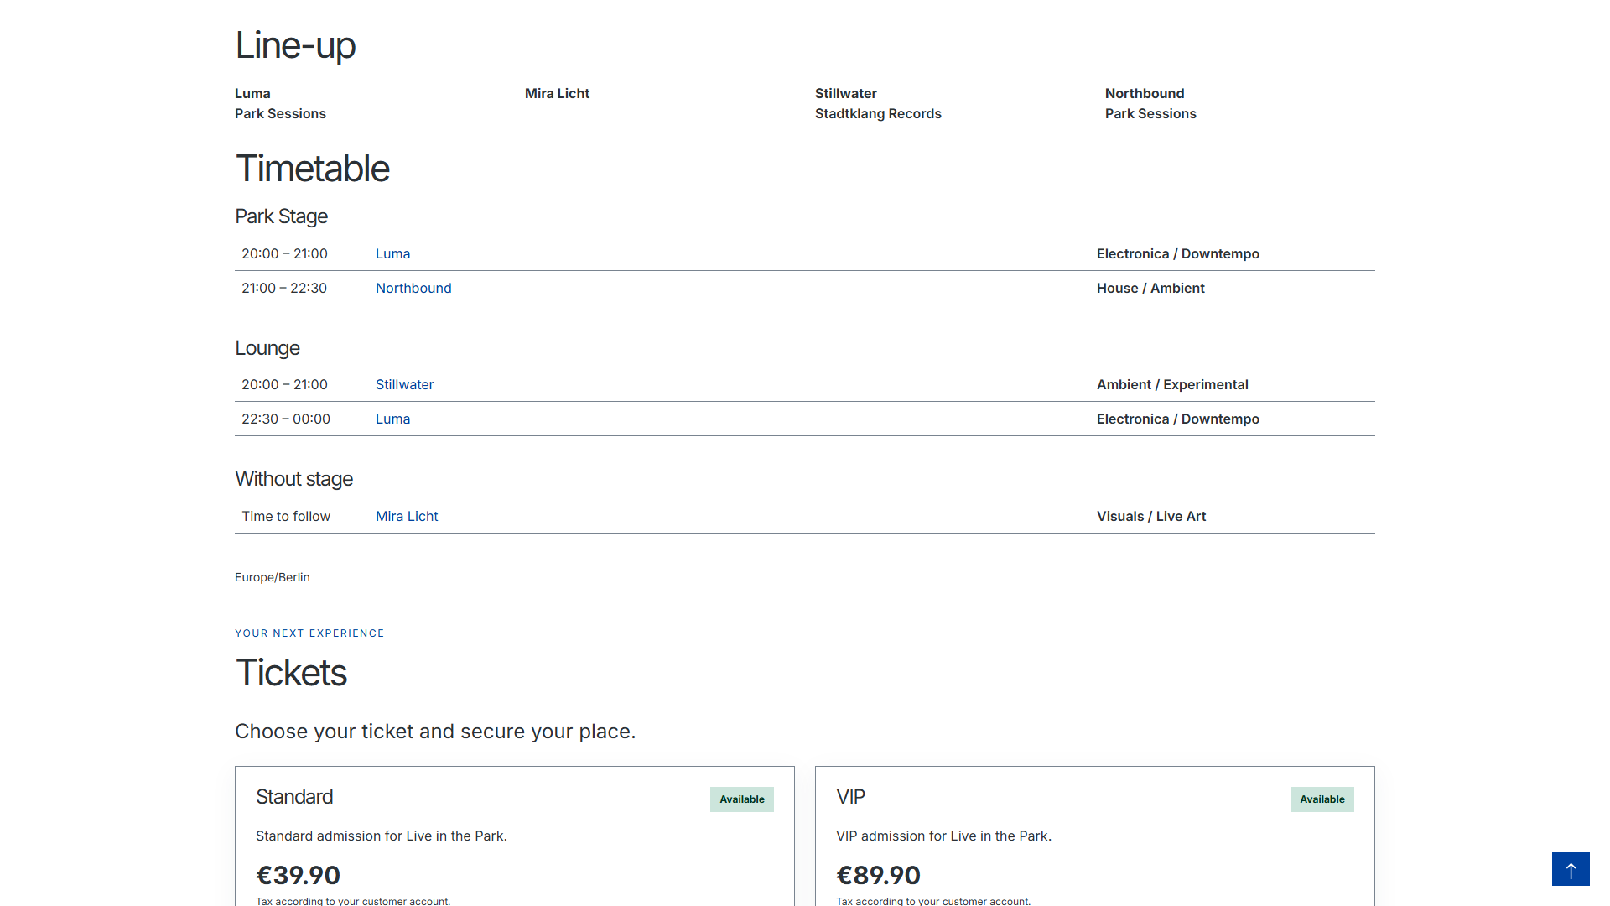This screenshot has height=906, width=1610.
Task: Select the Timetable section heading
Action: point(312,169)
